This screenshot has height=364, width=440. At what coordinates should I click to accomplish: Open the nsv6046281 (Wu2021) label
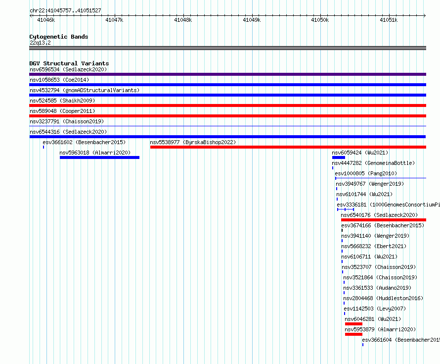point(373,319)
